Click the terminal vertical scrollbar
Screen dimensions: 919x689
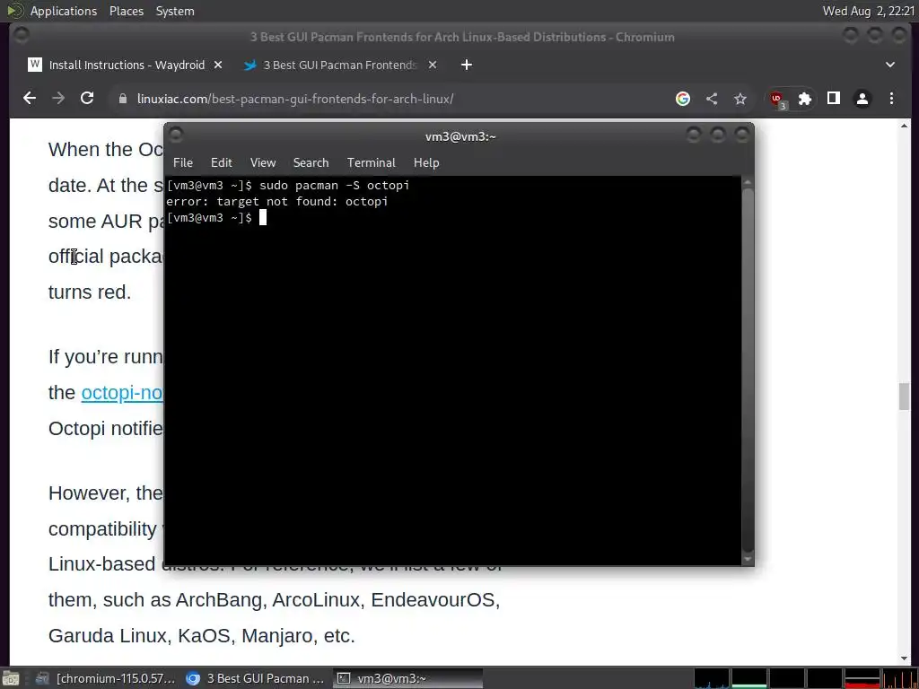point(748,370)
